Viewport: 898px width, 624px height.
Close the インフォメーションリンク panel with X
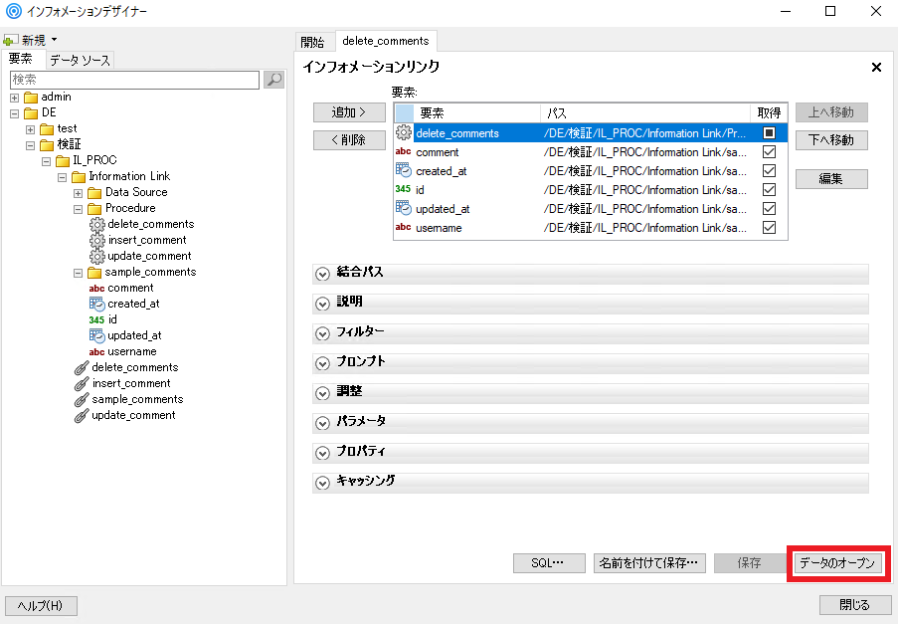pos(876,67)
